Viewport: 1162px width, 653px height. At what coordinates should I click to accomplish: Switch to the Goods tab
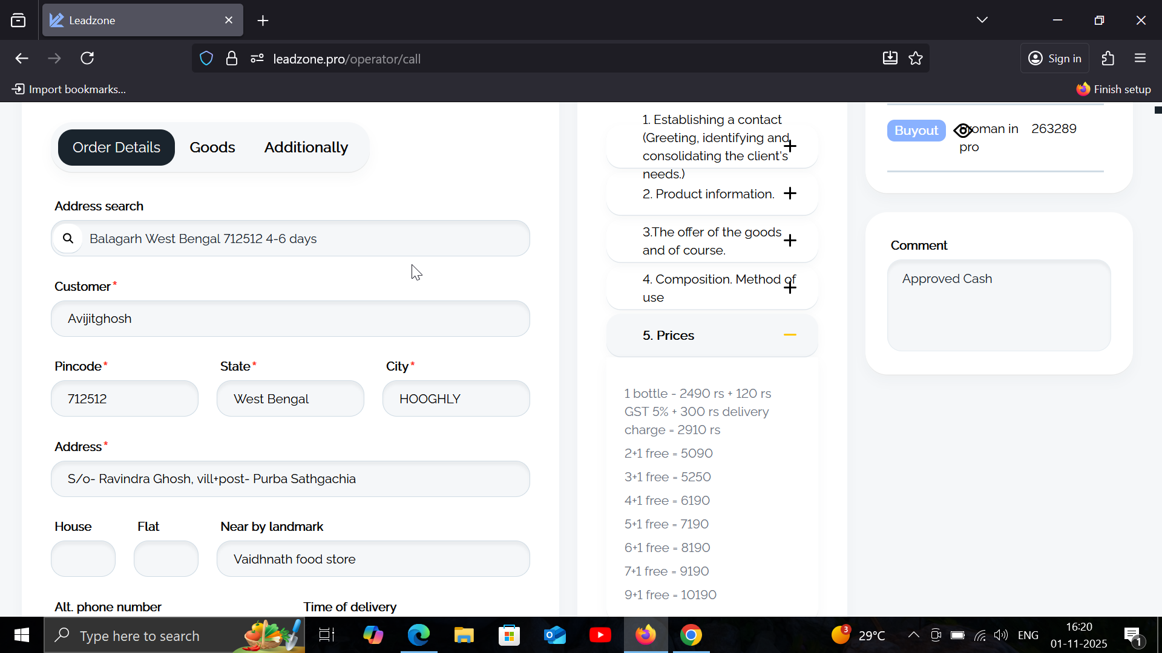coord(212,148)
